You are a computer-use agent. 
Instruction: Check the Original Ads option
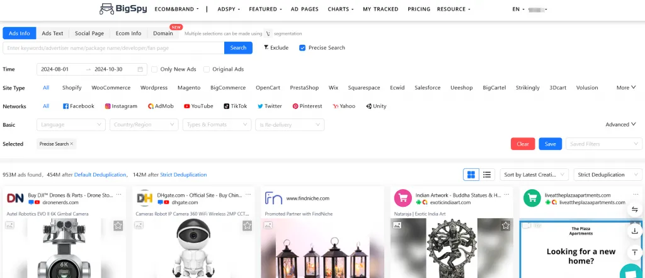pos(207,69)
